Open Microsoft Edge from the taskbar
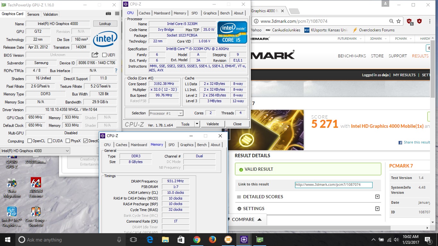The image size is (438, 246). 150,240
